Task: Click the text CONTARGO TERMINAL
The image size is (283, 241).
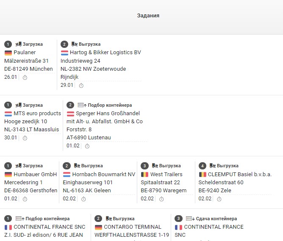Action: 133,227
